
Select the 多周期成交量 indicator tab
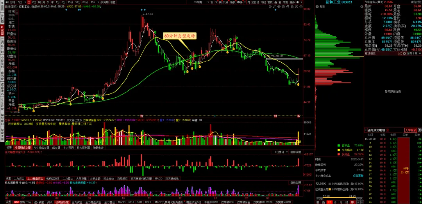(x=23, y=148)
